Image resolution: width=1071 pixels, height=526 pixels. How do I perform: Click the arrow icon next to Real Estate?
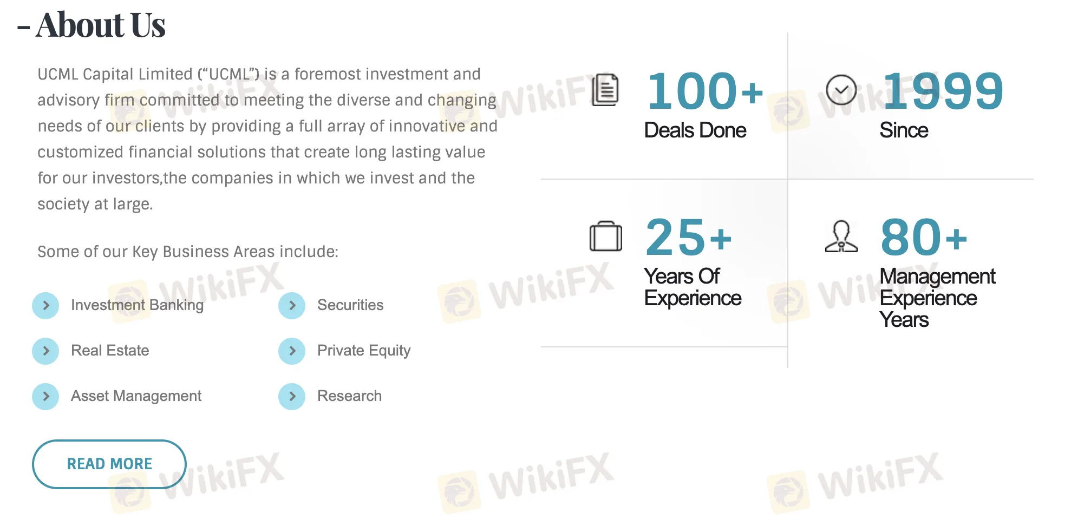pos(46,351)
